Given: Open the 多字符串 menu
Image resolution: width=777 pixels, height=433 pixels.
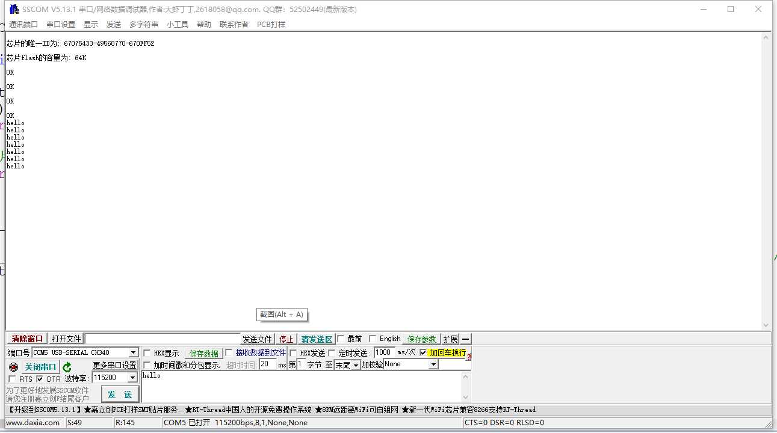Looking at the screenshot, I should coord(144,25).
